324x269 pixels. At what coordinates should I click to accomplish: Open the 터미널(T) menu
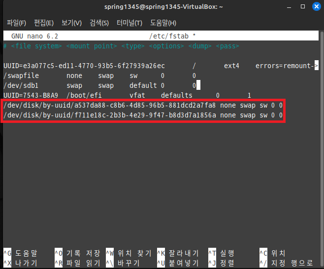(x=130, y=23)
